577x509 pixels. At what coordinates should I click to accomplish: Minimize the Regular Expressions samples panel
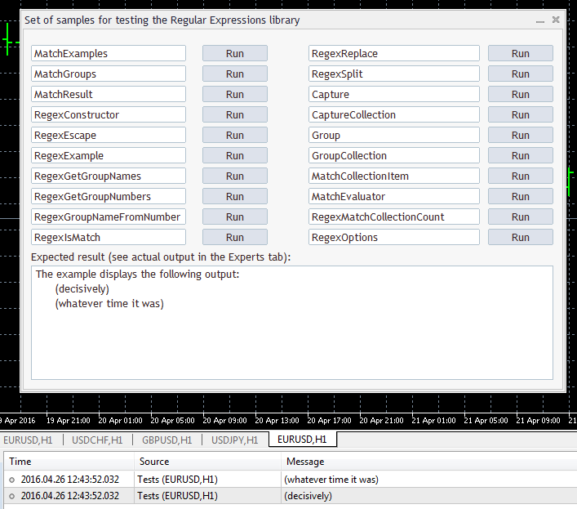pyautogui.click(x=539, y=20)
